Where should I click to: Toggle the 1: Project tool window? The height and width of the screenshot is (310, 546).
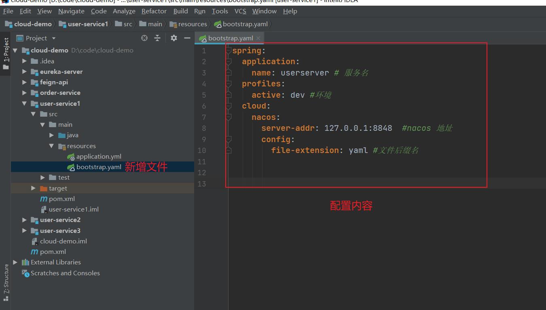pyautogui.click(x=6, y=53)
